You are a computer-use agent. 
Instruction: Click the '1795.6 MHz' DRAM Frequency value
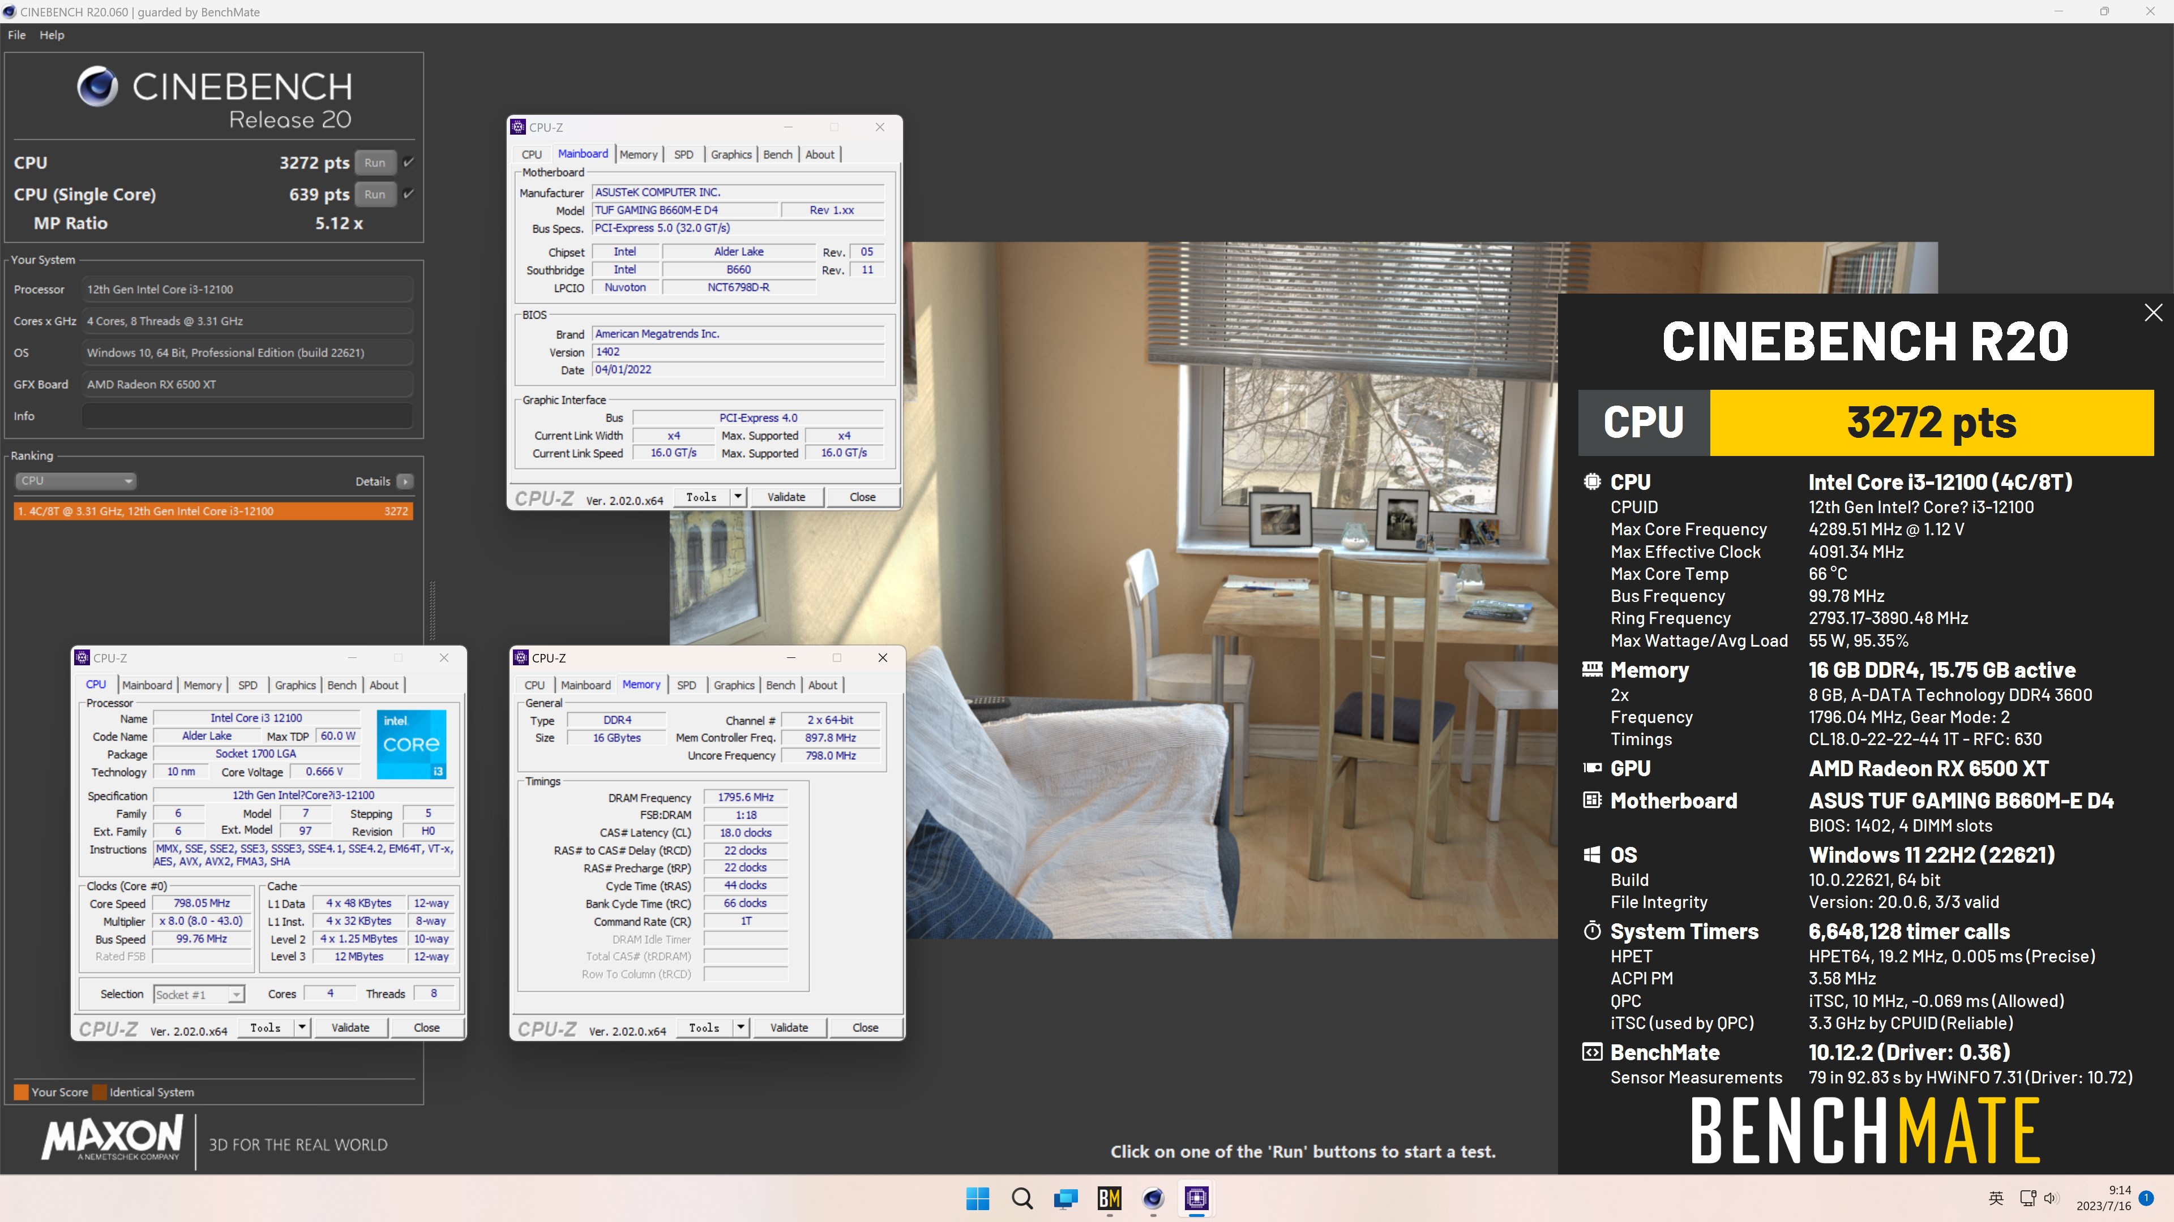point(745,797)
